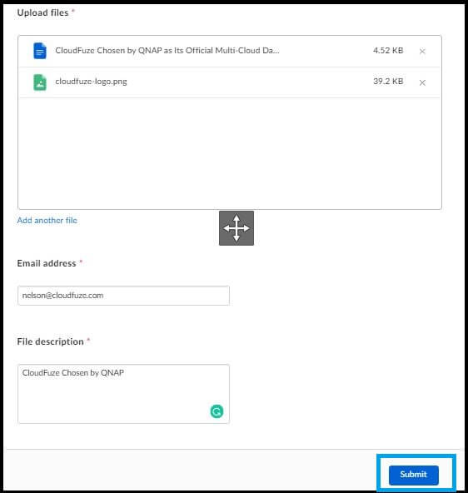Select the CloudFuze Chosen by QNAP file name

[167, 51]
